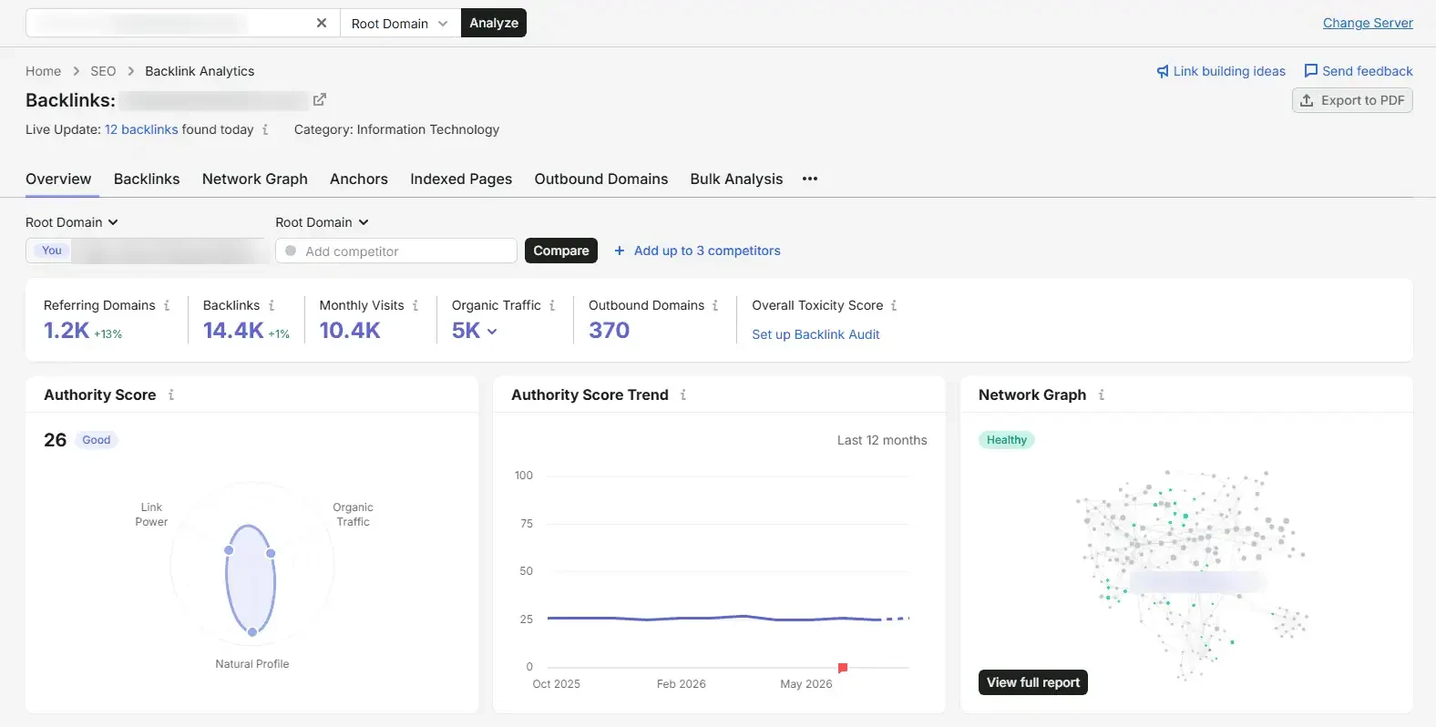
Task: Open the Outbound Domains tab
Action: (x=601, y=179)
